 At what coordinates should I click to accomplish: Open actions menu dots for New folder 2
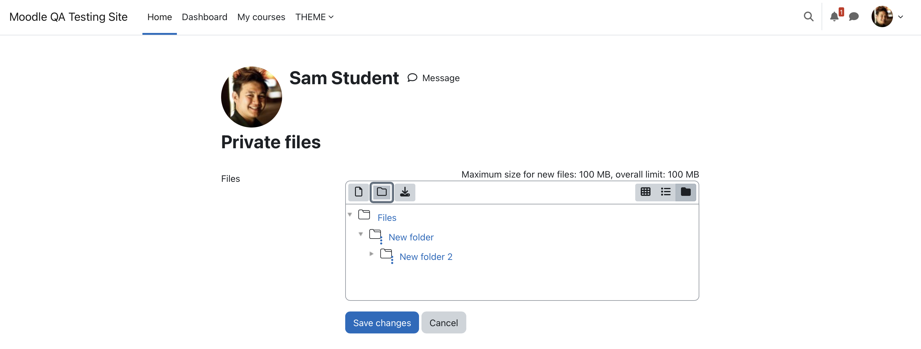392,260
